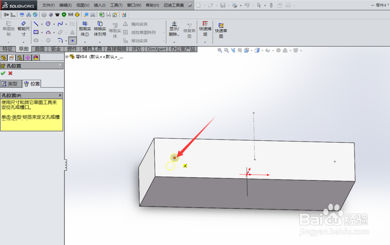
Task: Switch to the DimXpert ribbon tab
Action: pyautogui.click(x=156, y=49)
